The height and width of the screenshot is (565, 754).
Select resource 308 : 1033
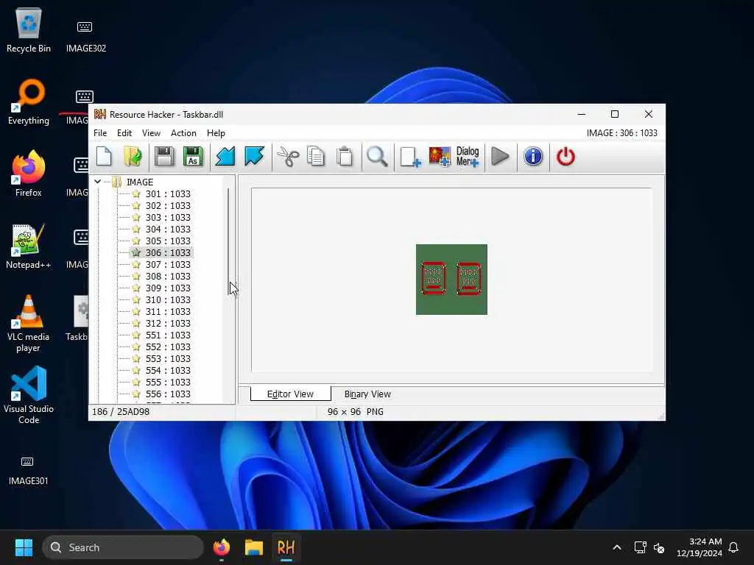tap(168, 277)
